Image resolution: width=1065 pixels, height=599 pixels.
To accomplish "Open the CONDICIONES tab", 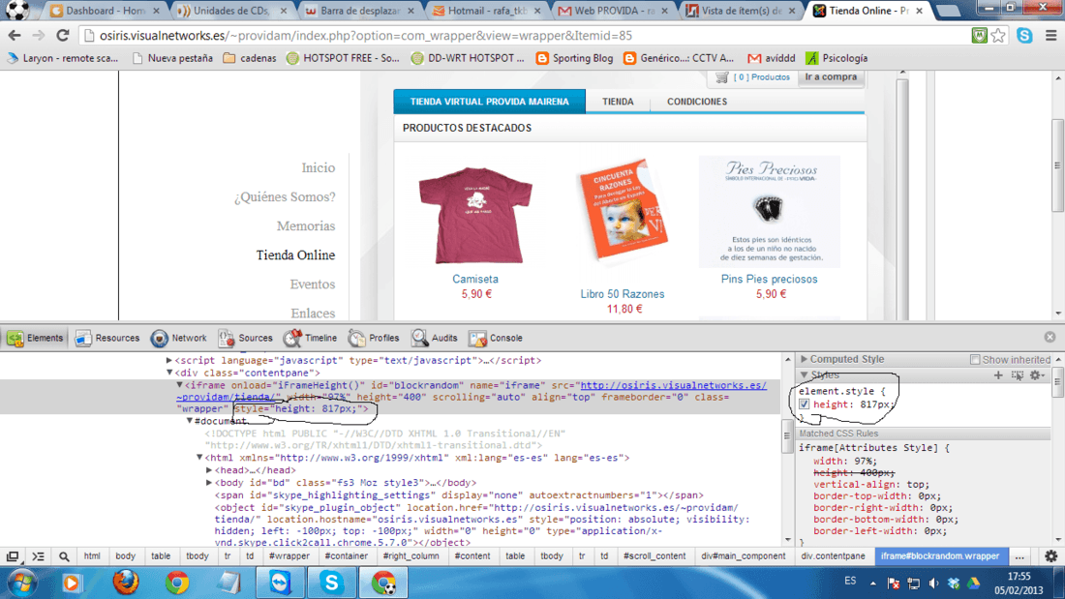I will (x=696, y=102).
